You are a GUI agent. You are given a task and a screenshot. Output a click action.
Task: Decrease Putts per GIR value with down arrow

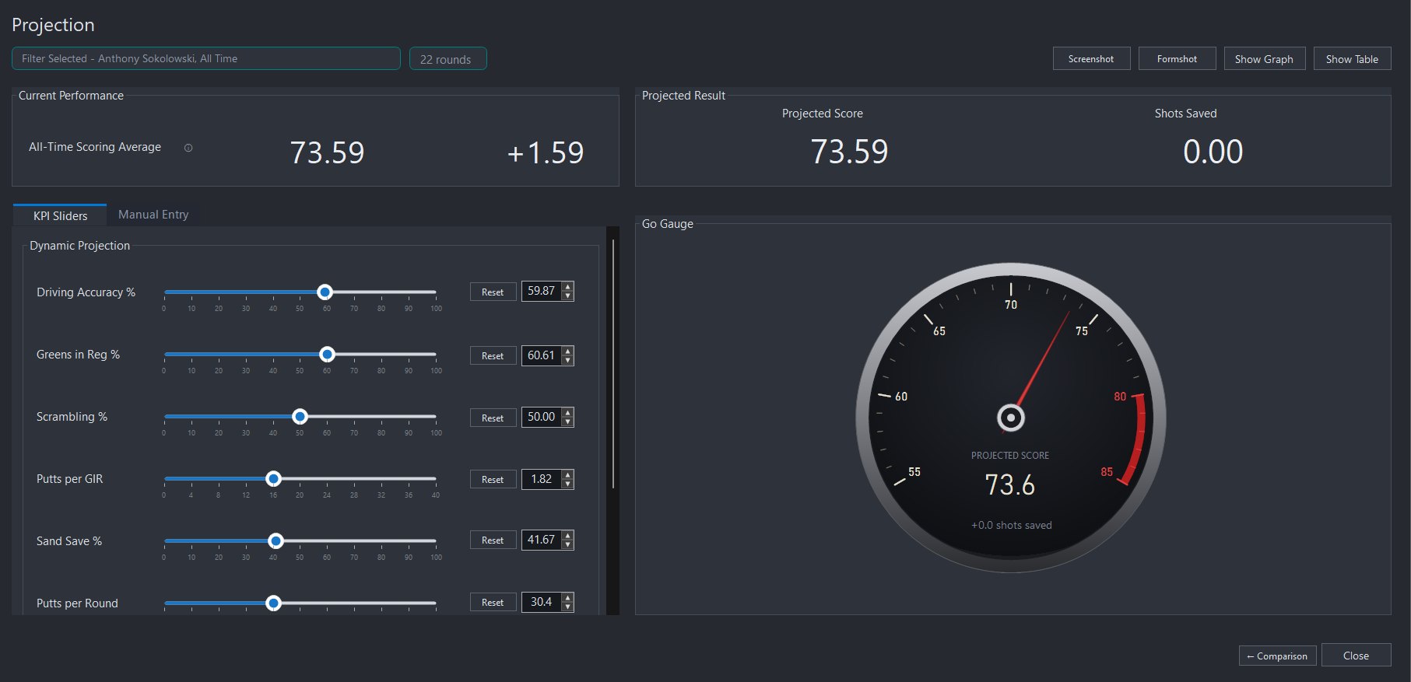point(568,484)
